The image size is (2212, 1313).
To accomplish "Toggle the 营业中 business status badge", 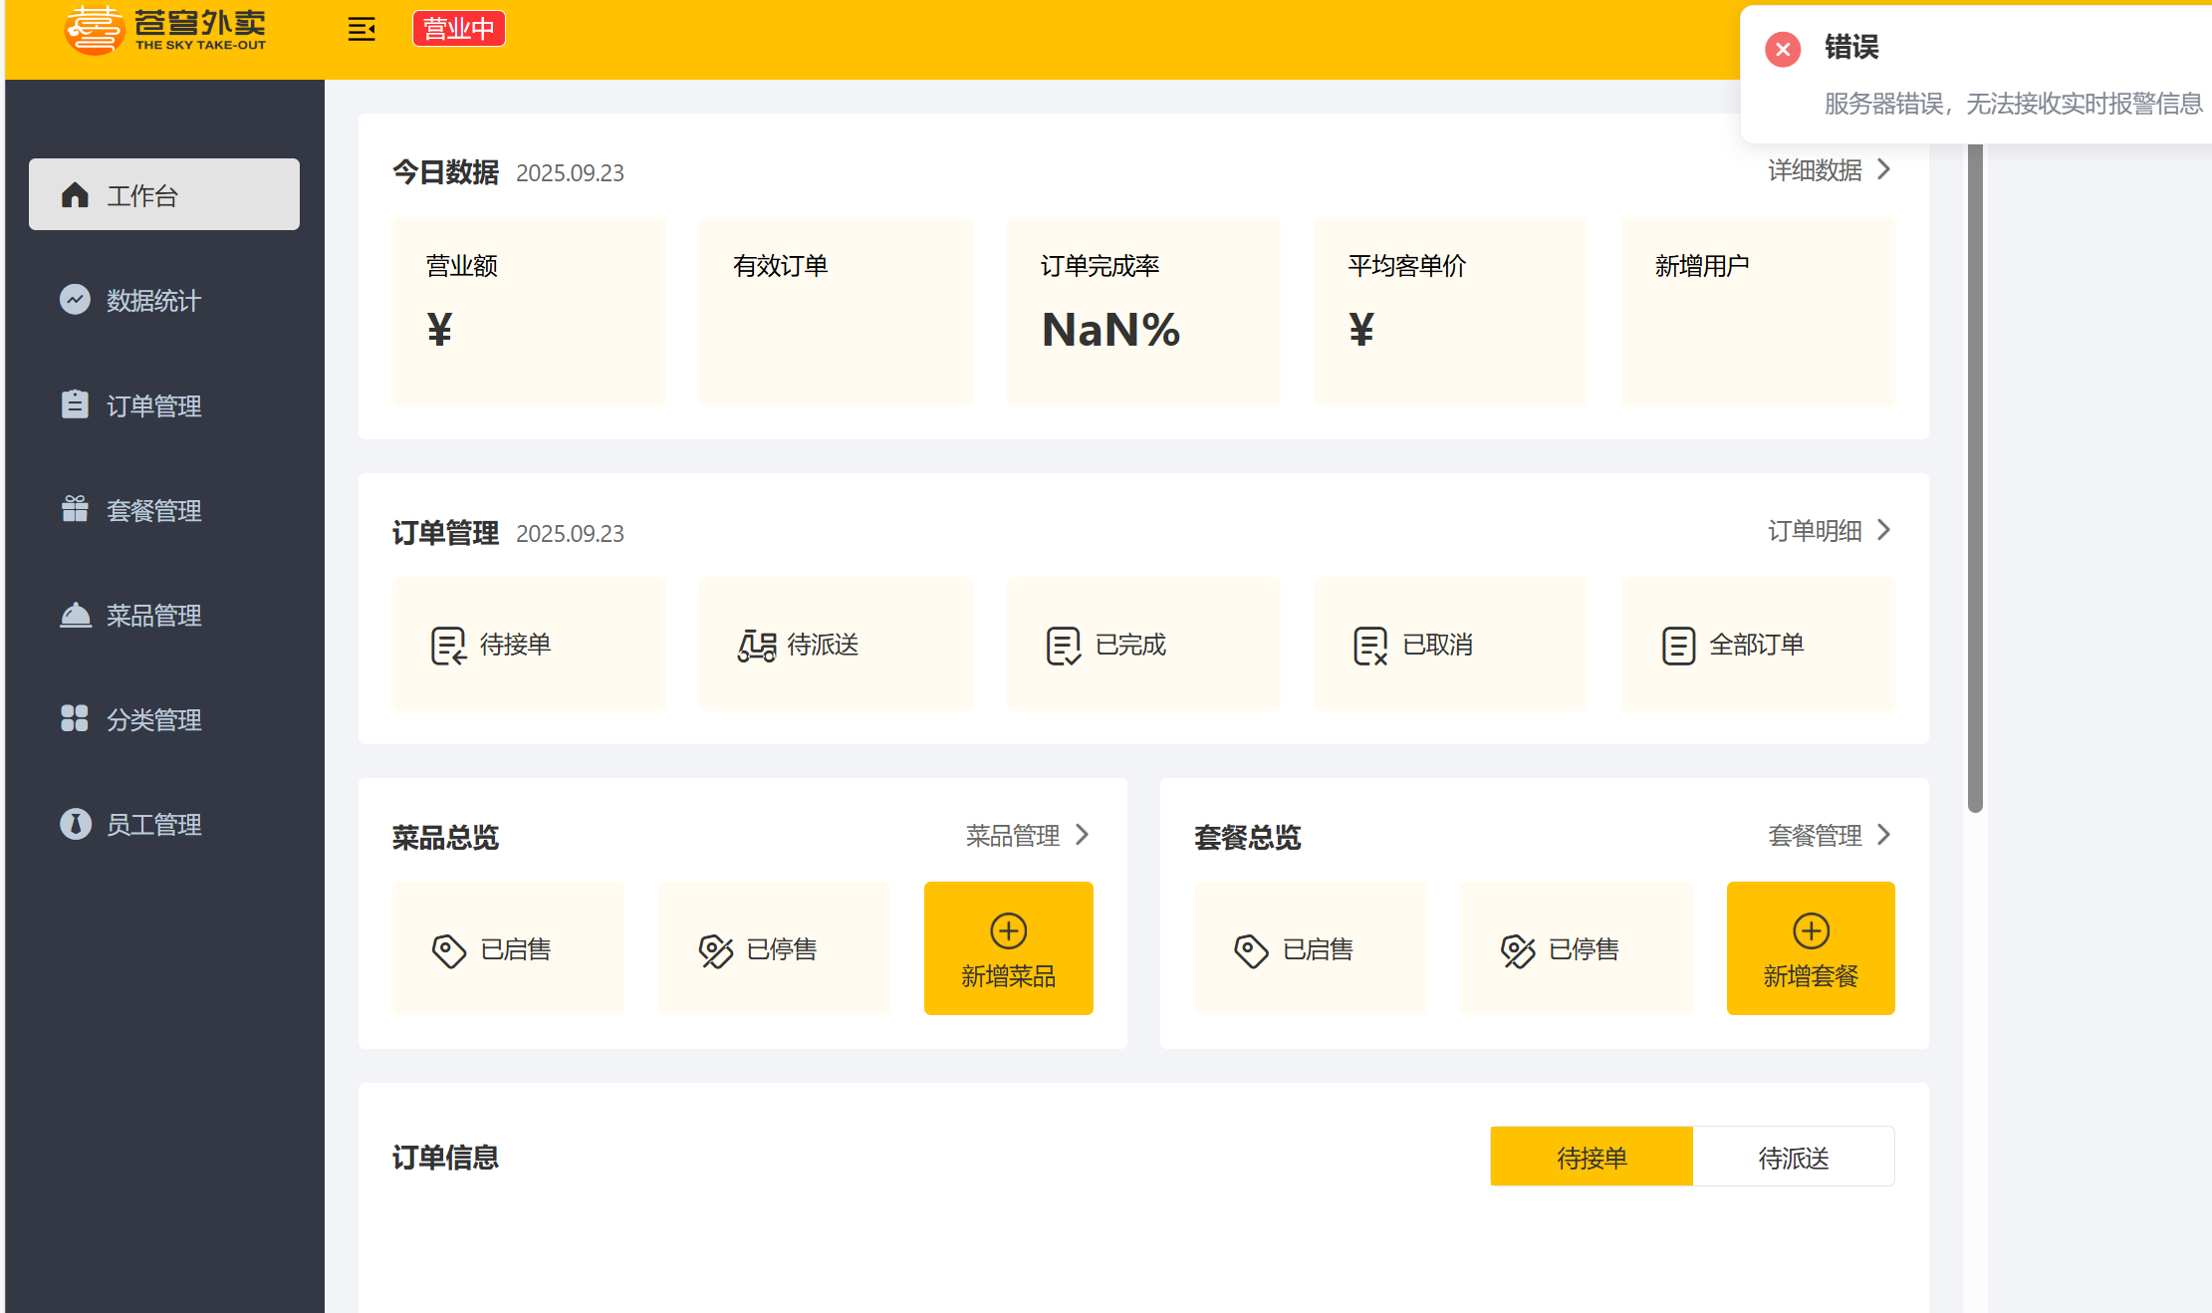I will (458, 29).
